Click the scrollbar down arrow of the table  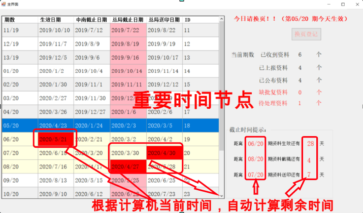(221, 195)
